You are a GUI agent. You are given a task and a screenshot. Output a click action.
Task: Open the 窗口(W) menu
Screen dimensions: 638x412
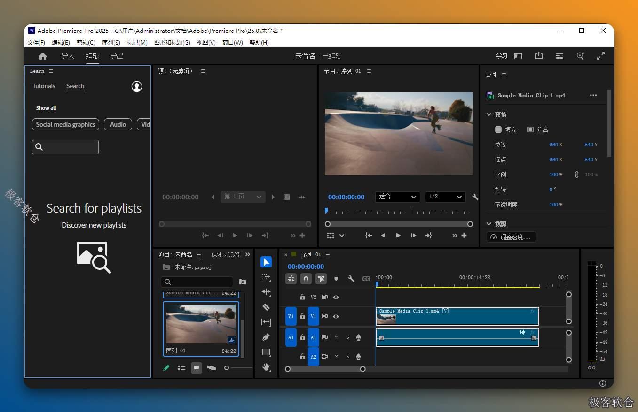(233, 42)
